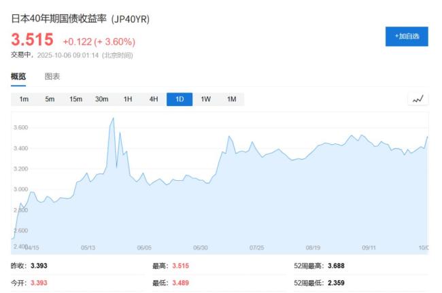Select the 15m timeframe

(x=76, y=99)
